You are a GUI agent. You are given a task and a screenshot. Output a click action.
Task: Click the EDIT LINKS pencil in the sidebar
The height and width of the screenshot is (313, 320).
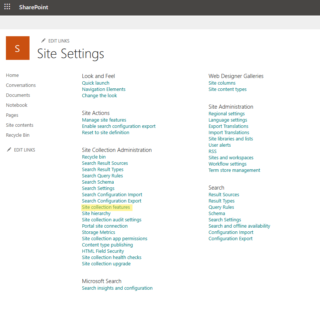point(8,149)
